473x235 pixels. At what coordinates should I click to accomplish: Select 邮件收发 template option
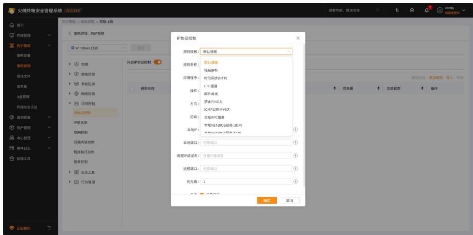pos(246,94)
